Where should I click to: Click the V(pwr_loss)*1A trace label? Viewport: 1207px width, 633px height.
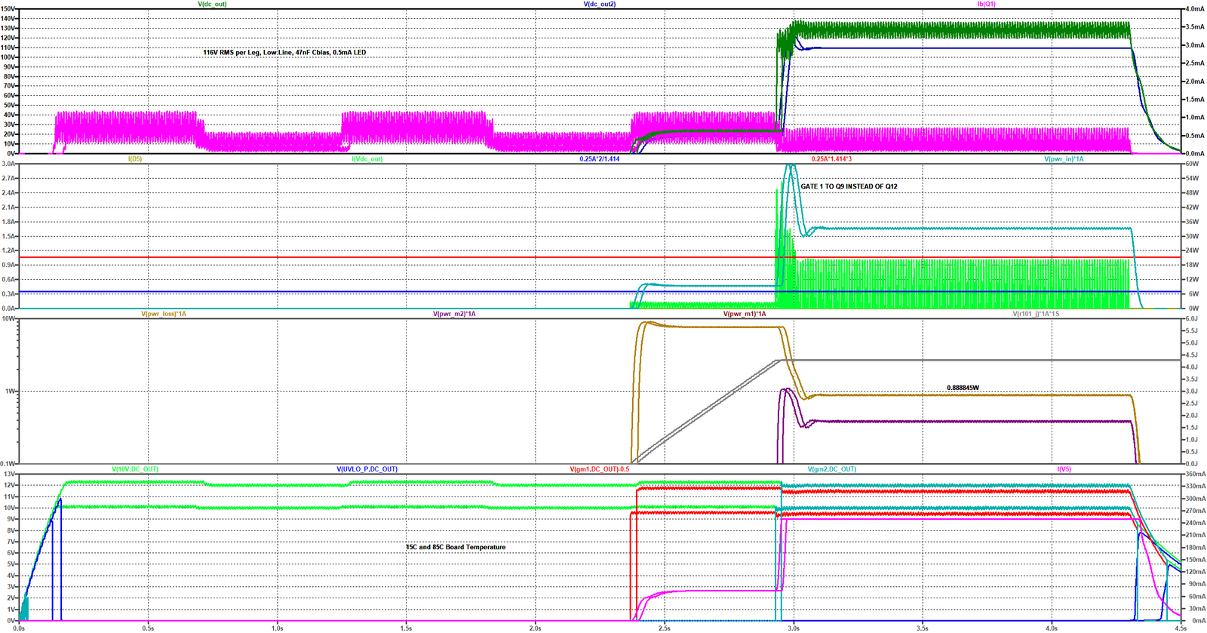pyautogui.click(x=164, y=314)
